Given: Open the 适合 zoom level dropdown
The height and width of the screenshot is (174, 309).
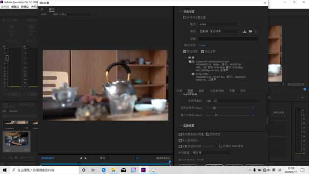Looking at the screenshot, I should click(106, 158).
